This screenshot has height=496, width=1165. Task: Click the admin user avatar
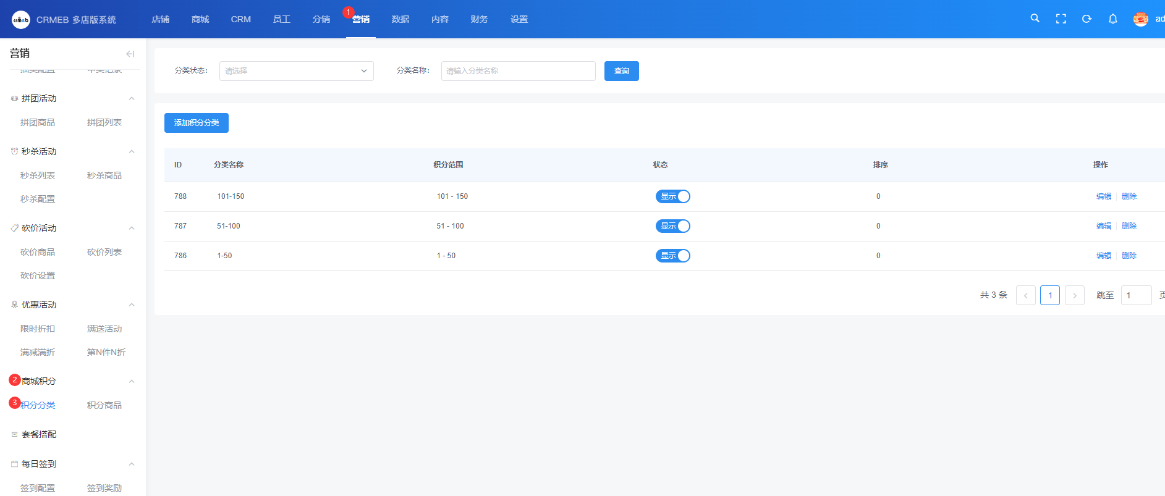1140,19
